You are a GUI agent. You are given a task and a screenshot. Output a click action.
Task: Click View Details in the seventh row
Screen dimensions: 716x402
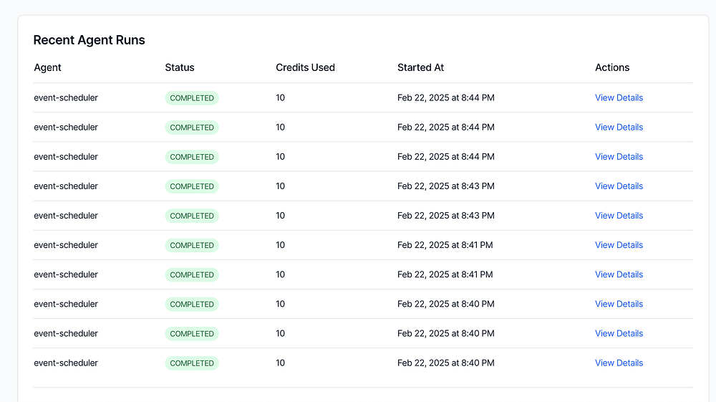coord(619,274)
